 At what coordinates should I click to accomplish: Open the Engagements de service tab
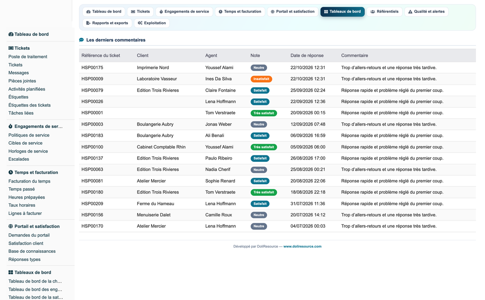coord(184,12)
